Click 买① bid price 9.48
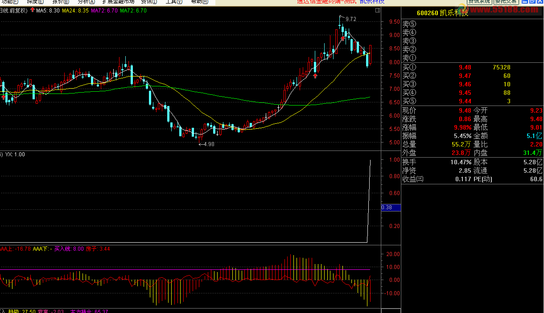The height and width of the screenshot is (313, 544). click(465, 68)
